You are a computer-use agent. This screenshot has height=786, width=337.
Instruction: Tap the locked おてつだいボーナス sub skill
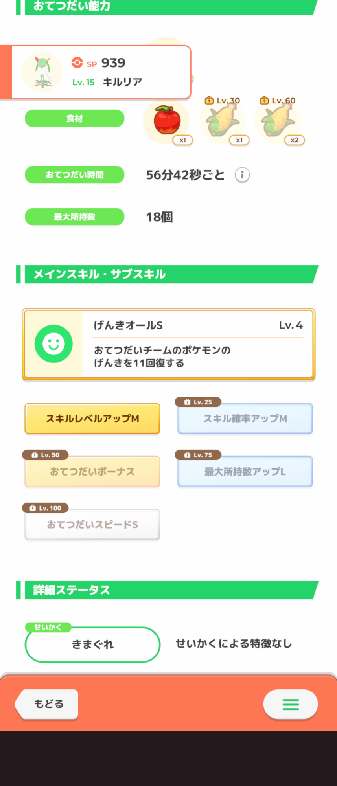[92, 471]
